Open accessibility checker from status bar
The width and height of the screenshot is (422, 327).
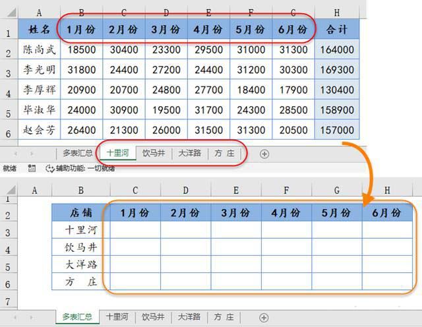[x=80, y=169]
